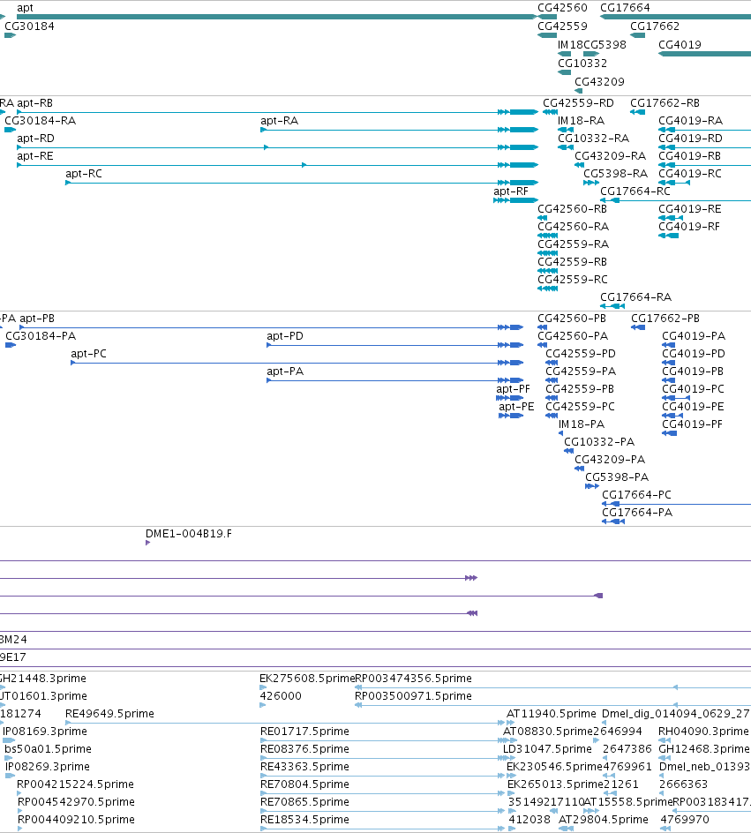Click the CG10332-PA protein label
751x833 pixels.
click(599, 441)
